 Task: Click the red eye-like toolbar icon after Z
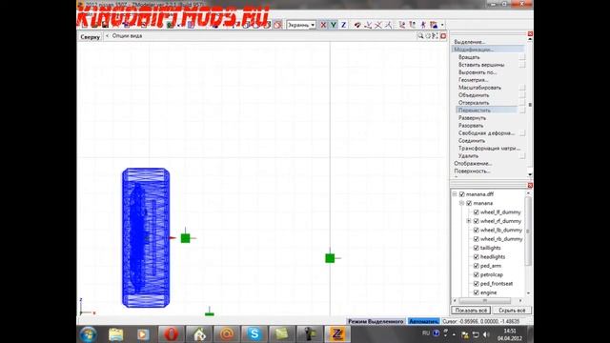point(357,25)
